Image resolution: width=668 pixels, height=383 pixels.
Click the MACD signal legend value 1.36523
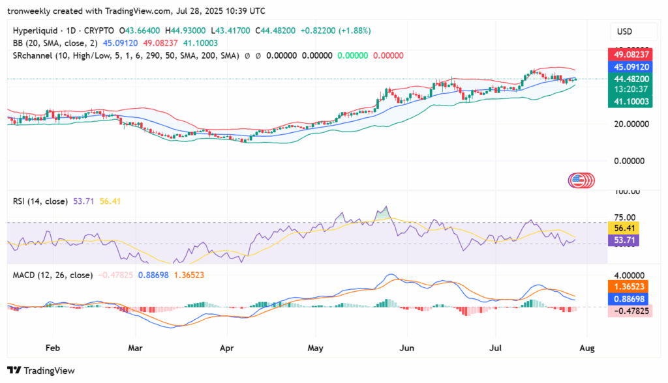(x=189, y=276)
